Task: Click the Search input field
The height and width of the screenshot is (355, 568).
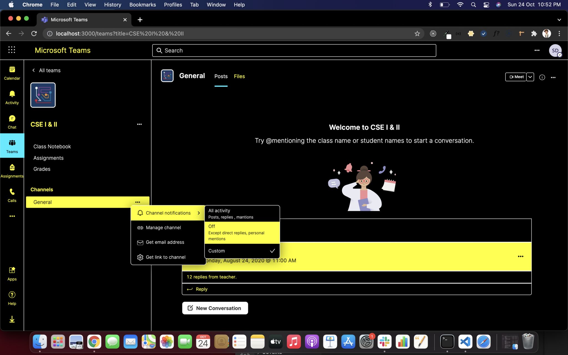Action: click(x=294, y=50)
